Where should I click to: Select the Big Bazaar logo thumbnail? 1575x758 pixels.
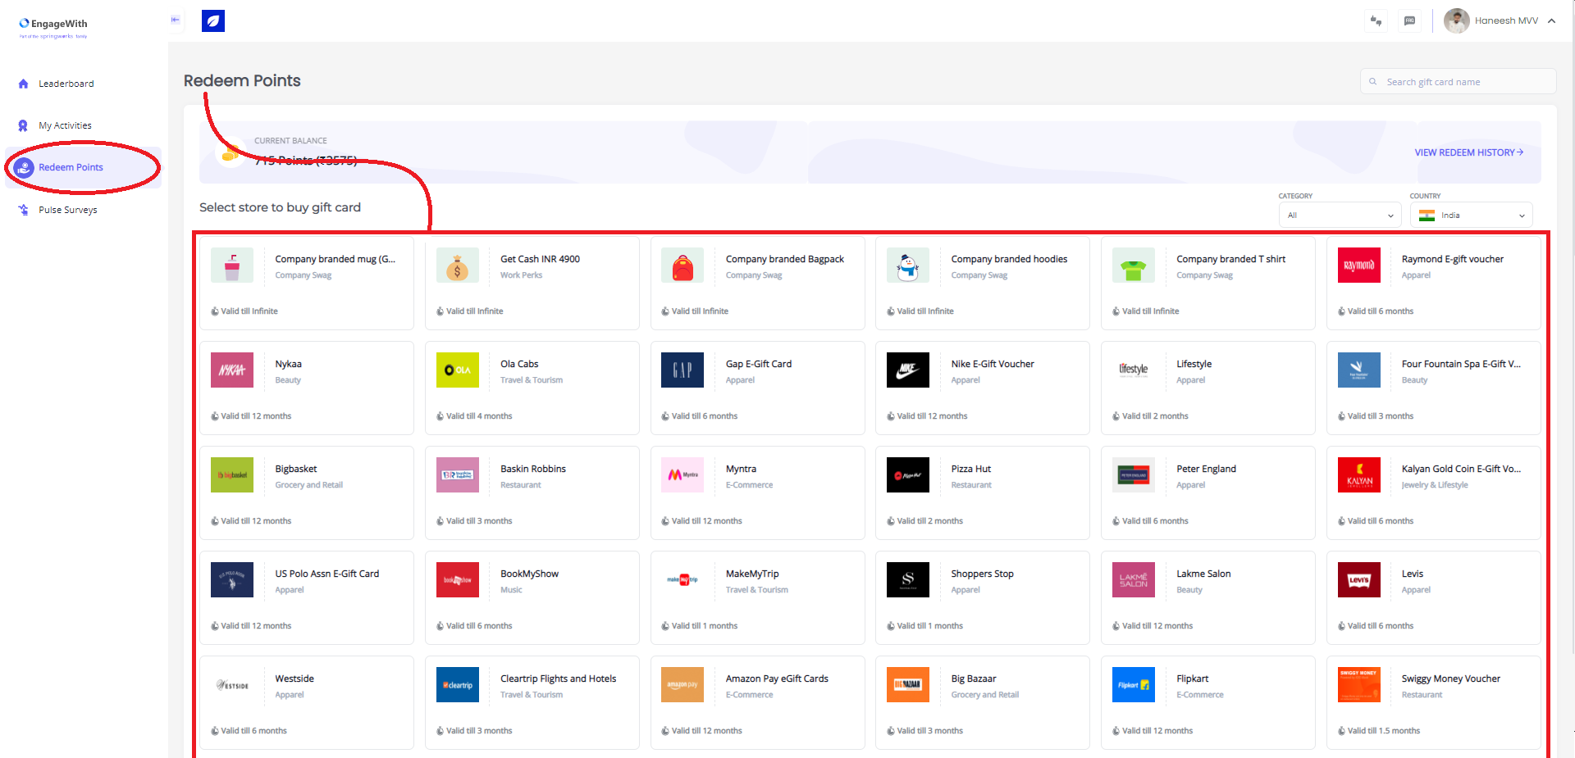[x=908, y=685]
